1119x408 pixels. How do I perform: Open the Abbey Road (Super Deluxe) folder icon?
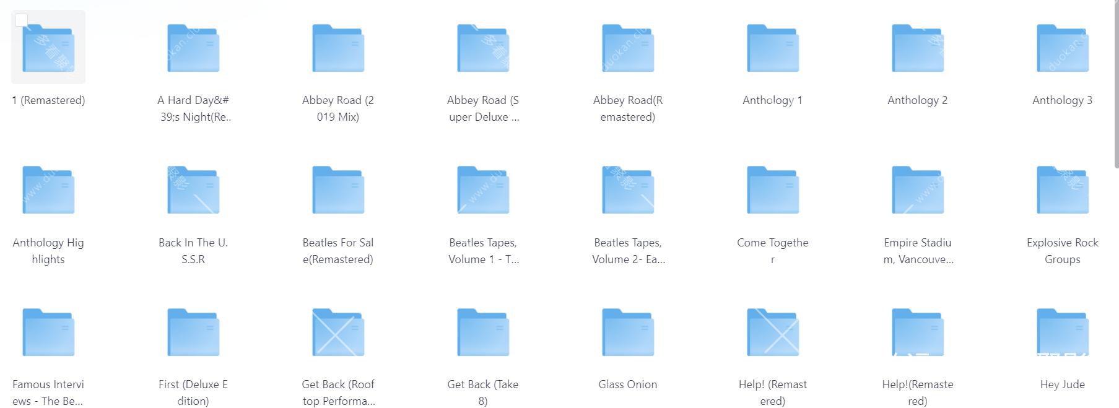[483, 48]
